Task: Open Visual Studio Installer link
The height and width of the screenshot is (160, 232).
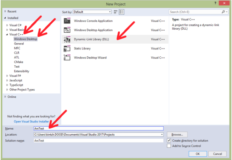Action: point(31,121)
